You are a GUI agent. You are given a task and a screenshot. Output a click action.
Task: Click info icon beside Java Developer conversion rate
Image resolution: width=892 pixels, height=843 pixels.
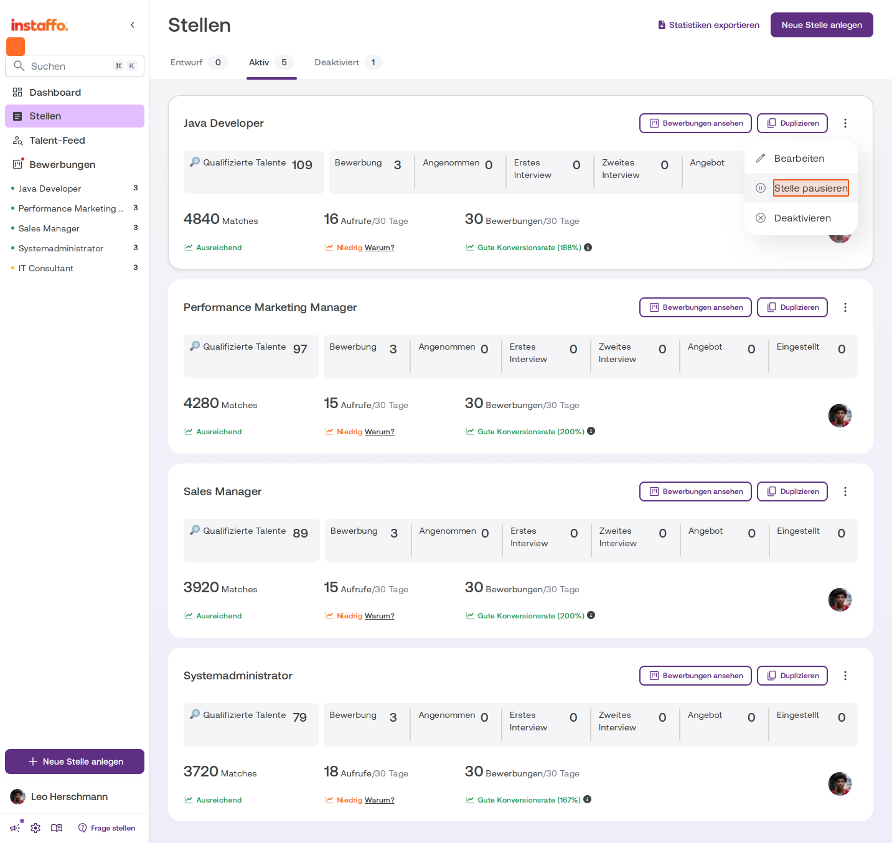588,247
